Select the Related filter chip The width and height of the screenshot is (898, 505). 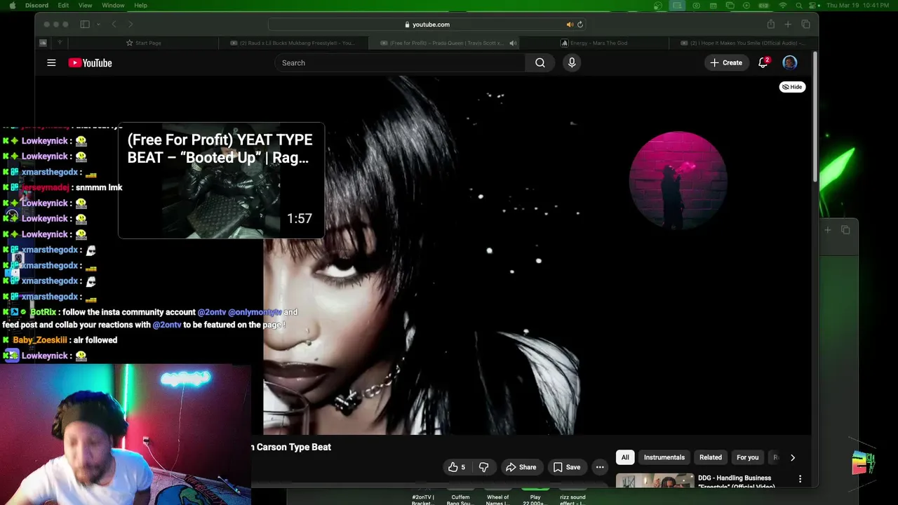[711, 457]
